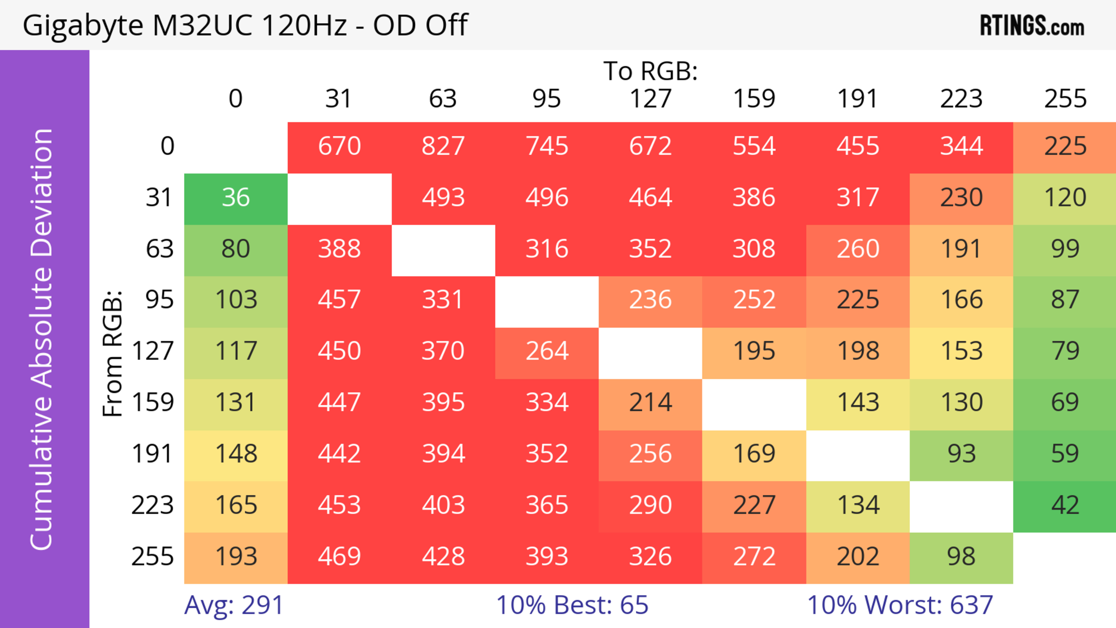The width and height of the screenshot is (1116, 628).
Task: Select the 255 column header
Action: coord(1065,99)
